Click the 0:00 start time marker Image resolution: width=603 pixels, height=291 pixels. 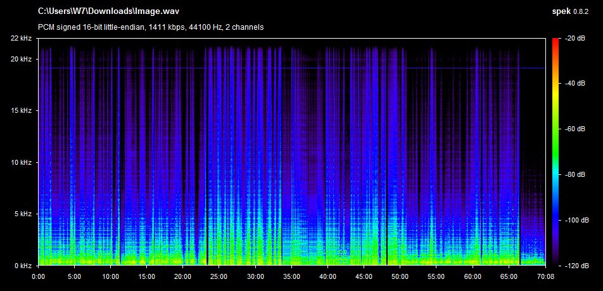pyautogui.click(x=38, y=276)
